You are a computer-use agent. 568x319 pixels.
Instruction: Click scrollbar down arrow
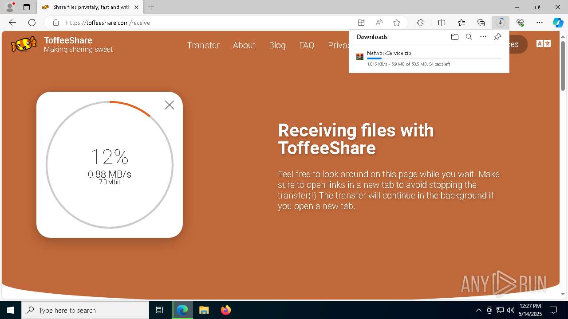(563, 294)
